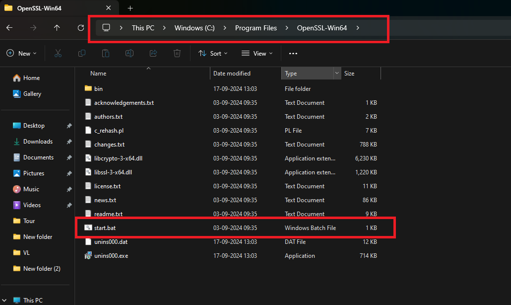511x305 pixels.
Task: Select the bin folder in file list
Action: [x=98, y=89]
